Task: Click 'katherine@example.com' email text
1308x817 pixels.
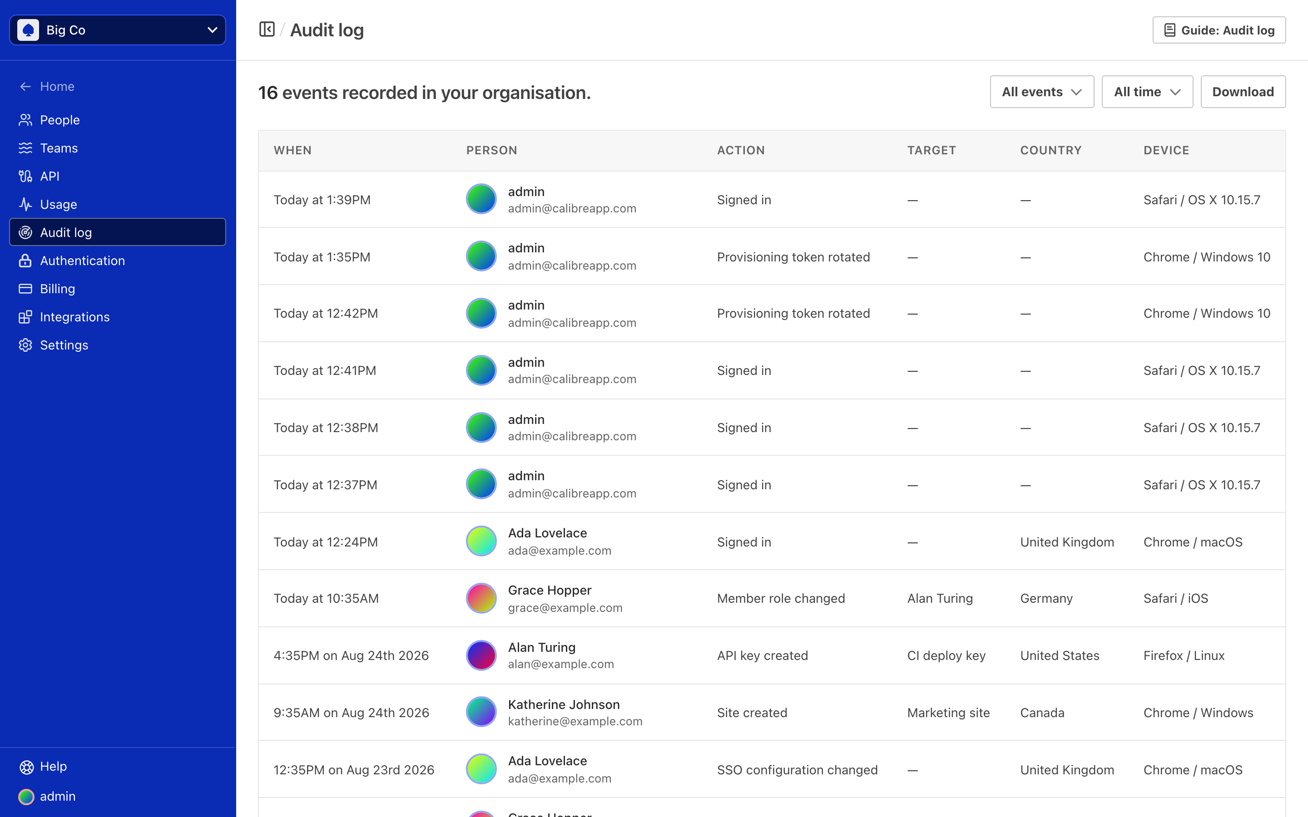Action: (x=575, y=721)
